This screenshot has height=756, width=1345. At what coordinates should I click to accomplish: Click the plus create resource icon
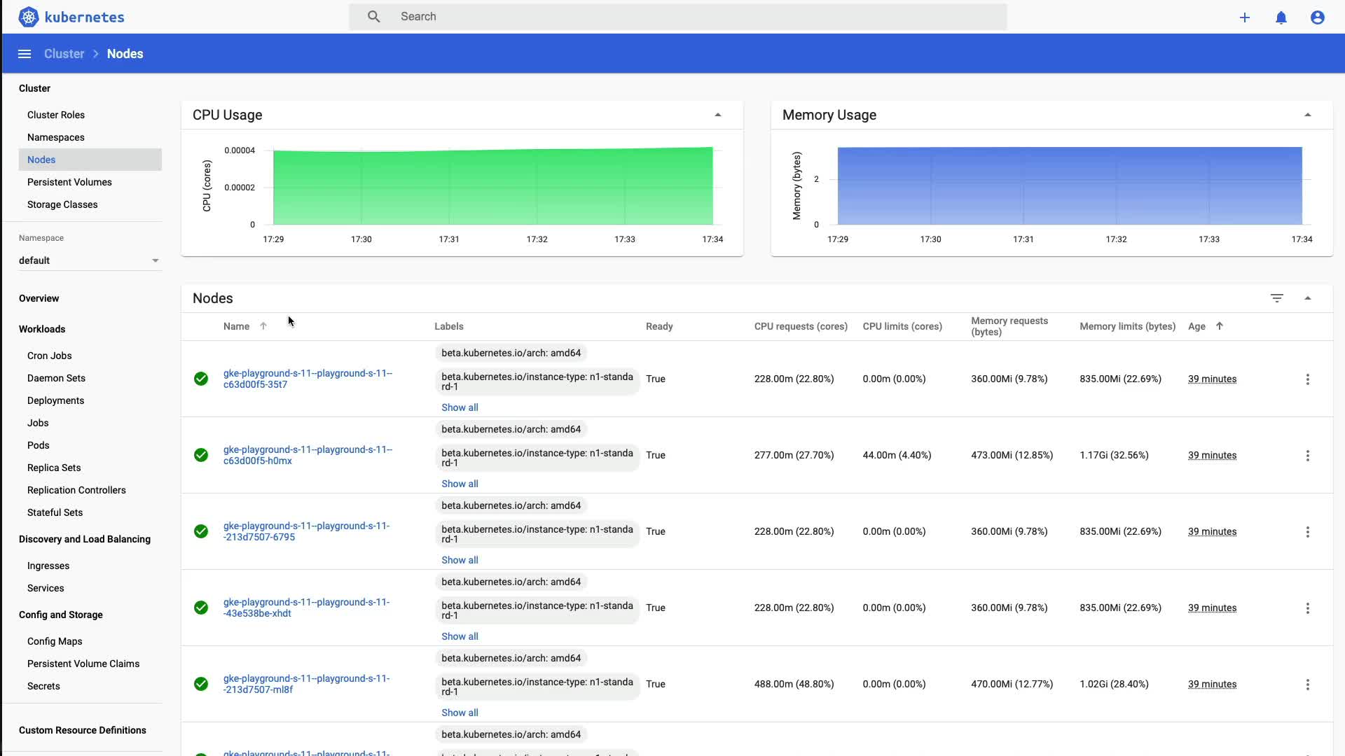pyautogui.click(x=1244, y=17)
